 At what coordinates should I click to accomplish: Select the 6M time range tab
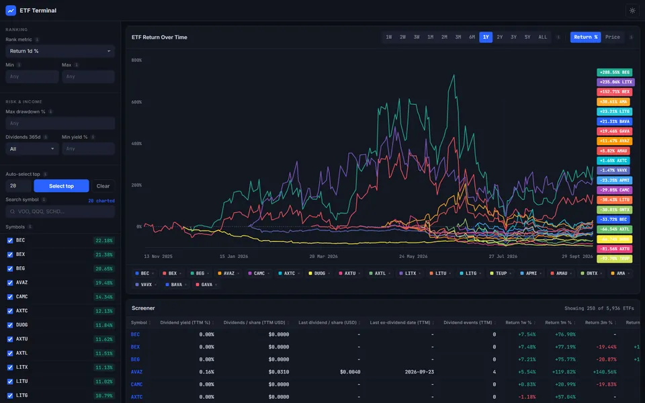472,37
